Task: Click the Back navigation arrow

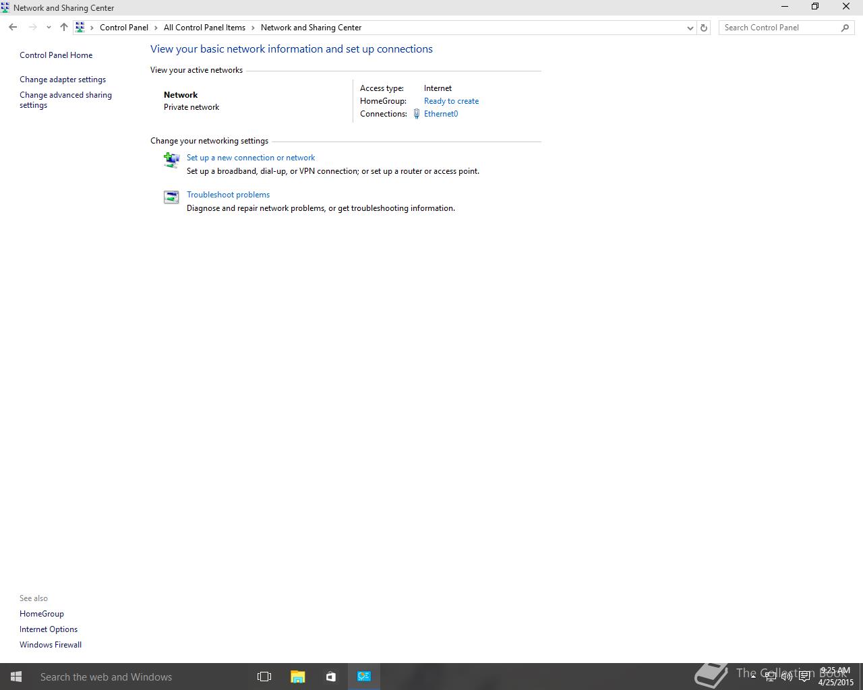Action: coord(13,28)
